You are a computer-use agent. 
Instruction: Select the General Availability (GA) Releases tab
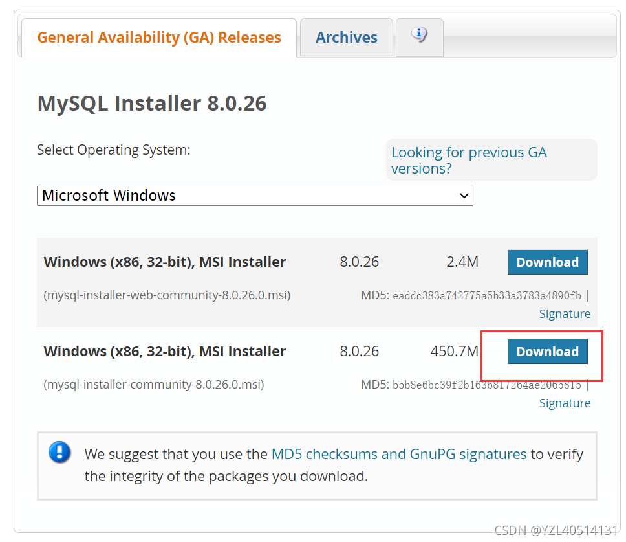pyautogui.click(x=158, y=38)
